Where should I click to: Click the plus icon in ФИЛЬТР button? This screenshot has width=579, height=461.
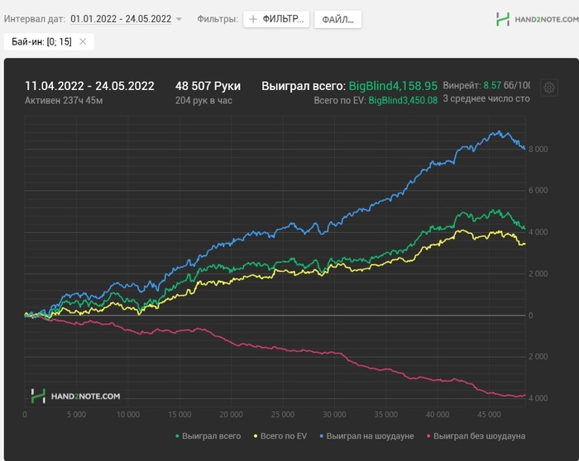(253, 19)
